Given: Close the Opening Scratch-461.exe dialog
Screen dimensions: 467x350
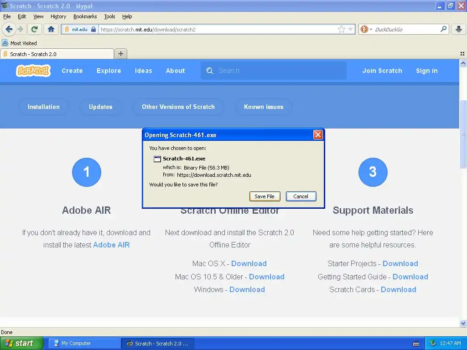Looking at the screenshot, I should point(318,135).
